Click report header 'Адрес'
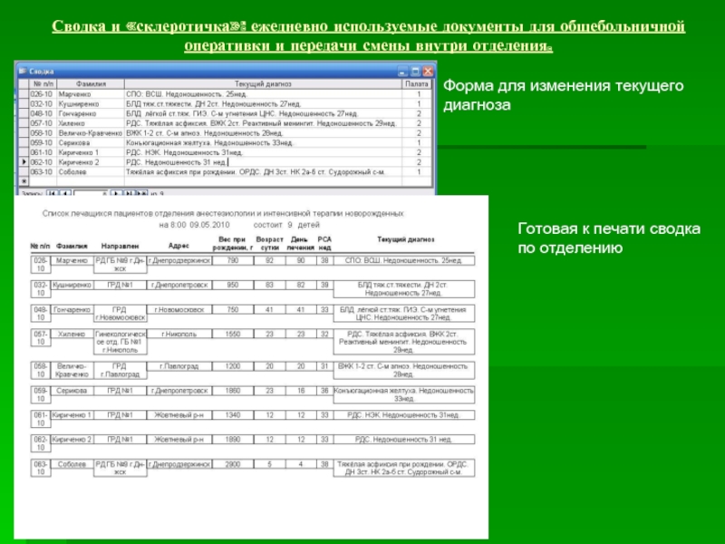Image resolution: width=725 pixels, height=544 pixels. tap(179, 246)
